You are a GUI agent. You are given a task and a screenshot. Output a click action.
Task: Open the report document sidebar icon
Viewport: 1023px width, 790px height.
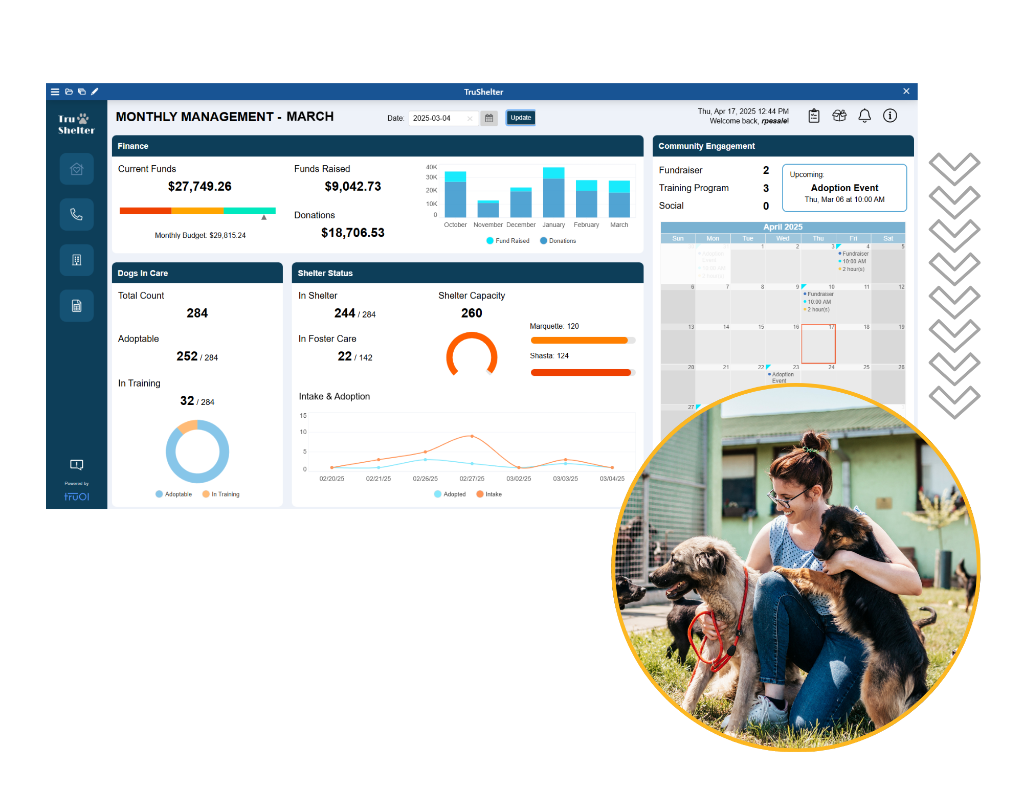click(77, 306)
